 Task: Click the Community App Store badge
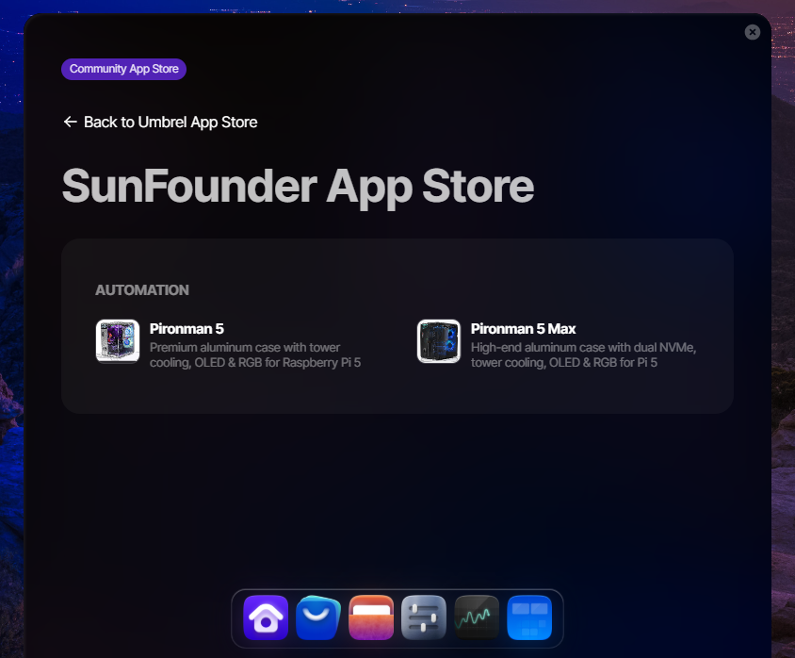pos(123,69)
